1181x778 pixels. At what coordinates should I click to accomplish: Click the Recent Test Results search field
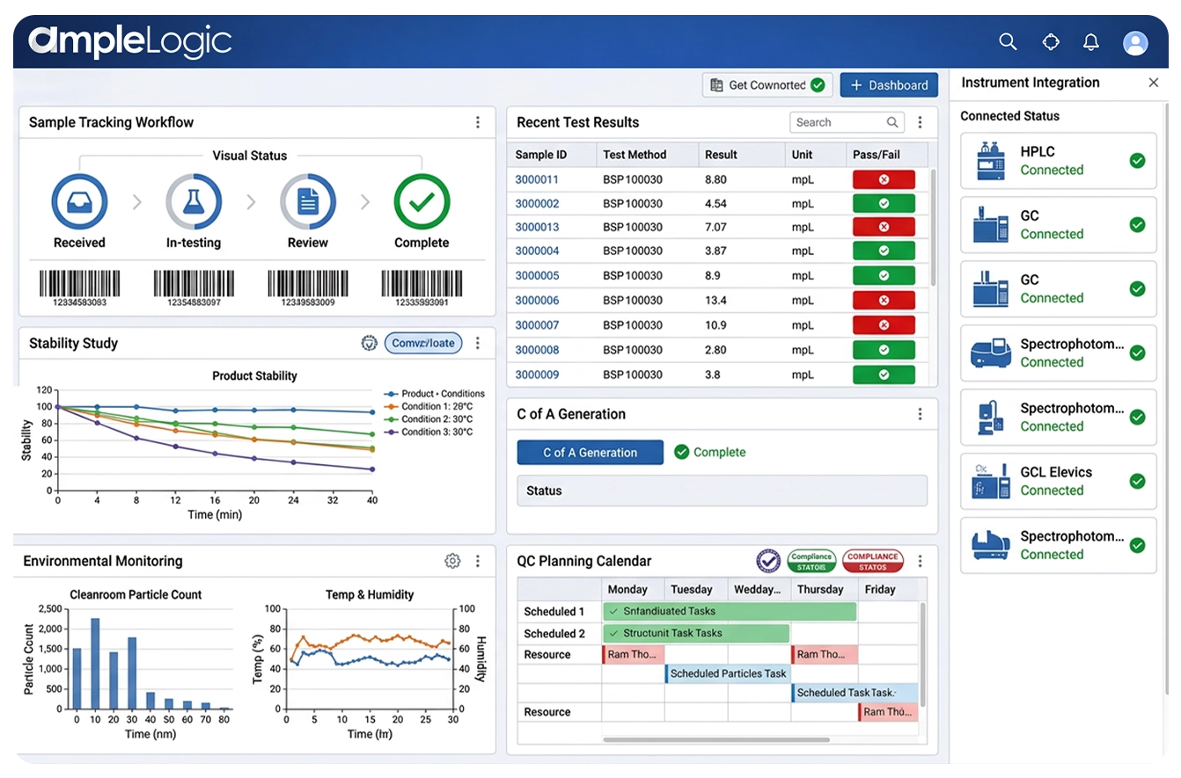[836, 122]
